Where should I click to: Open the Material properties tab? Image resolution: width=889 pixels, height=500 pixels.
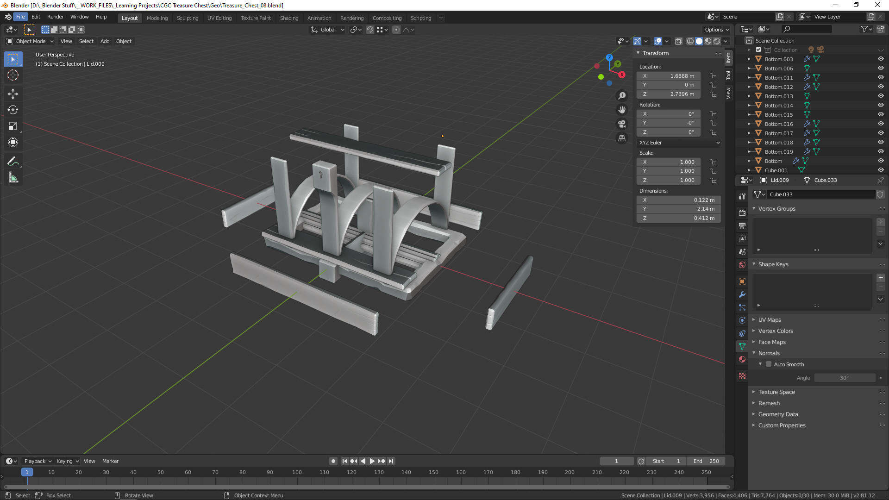click(742, 359)
